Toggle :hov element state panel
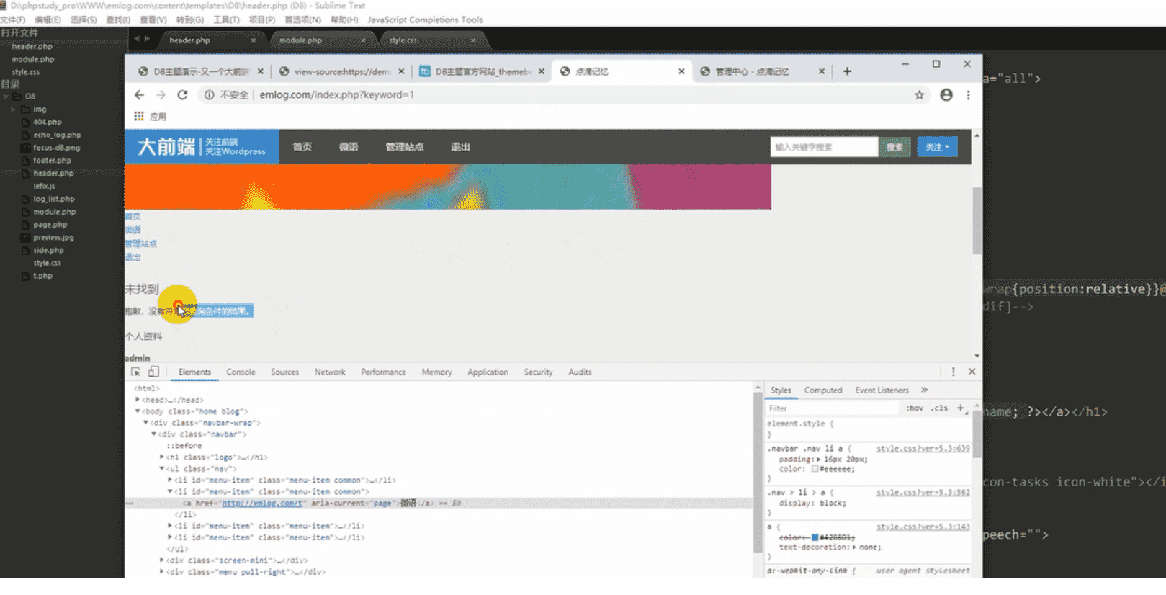1166x595 pixels. click(915, 408)
